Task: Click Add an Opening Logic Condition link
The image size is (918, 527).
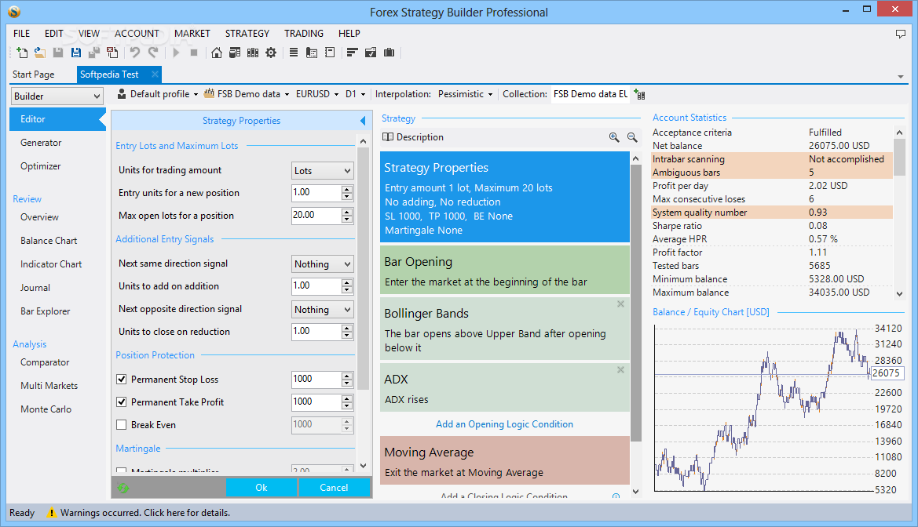Action: 504,424
